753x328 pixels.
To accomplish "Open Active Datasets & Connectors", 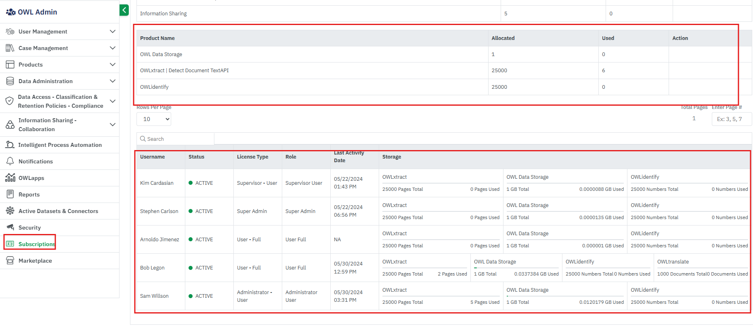I will coord(60,211).
